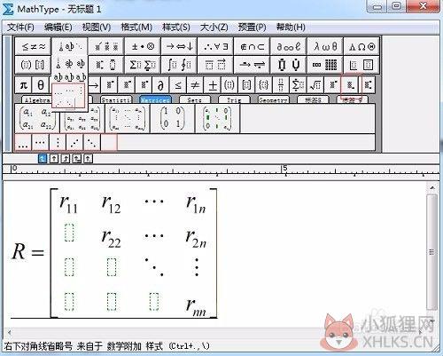Insert the 3×3 matrix expression
Viewport: 443px width, 356px height.
point(82,118)
